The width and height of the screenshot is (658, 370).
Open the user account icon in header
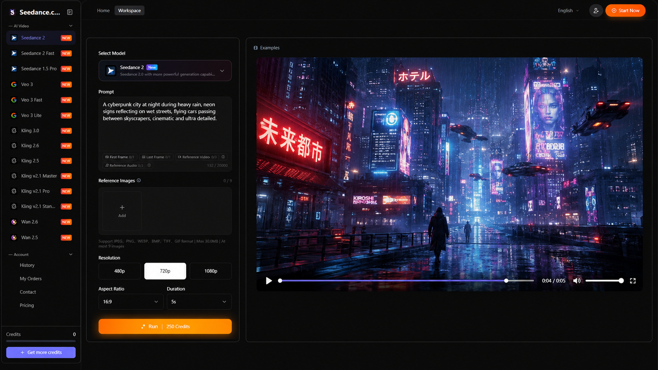coord(596,11)
